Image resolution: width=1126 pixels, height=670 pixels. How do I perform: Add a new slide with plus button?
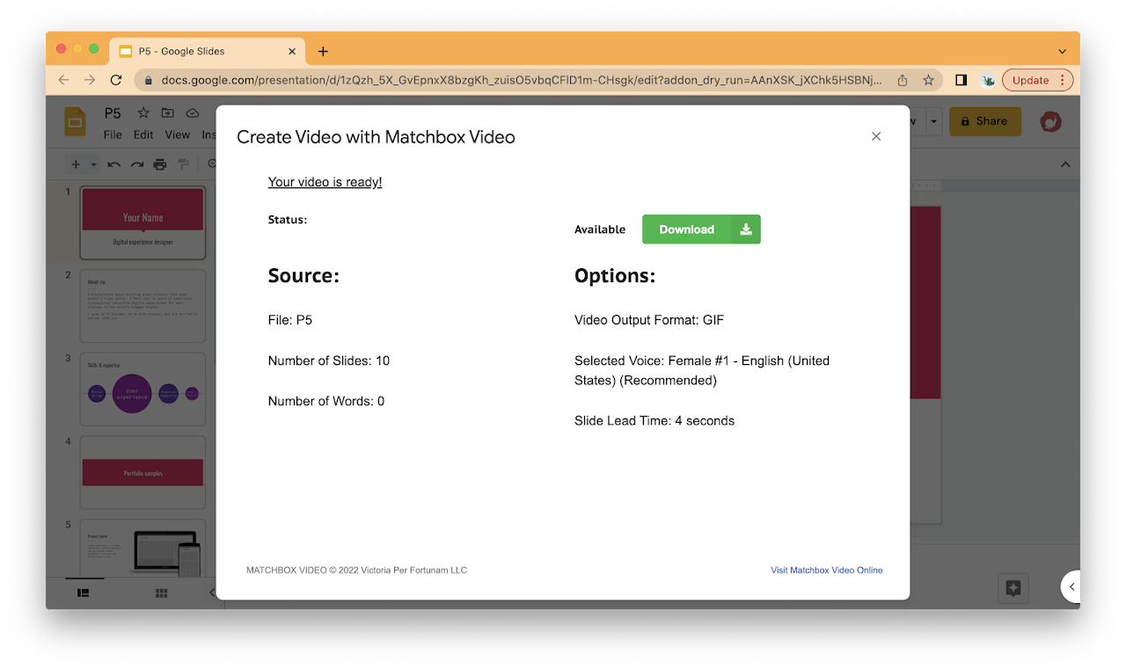76,164
